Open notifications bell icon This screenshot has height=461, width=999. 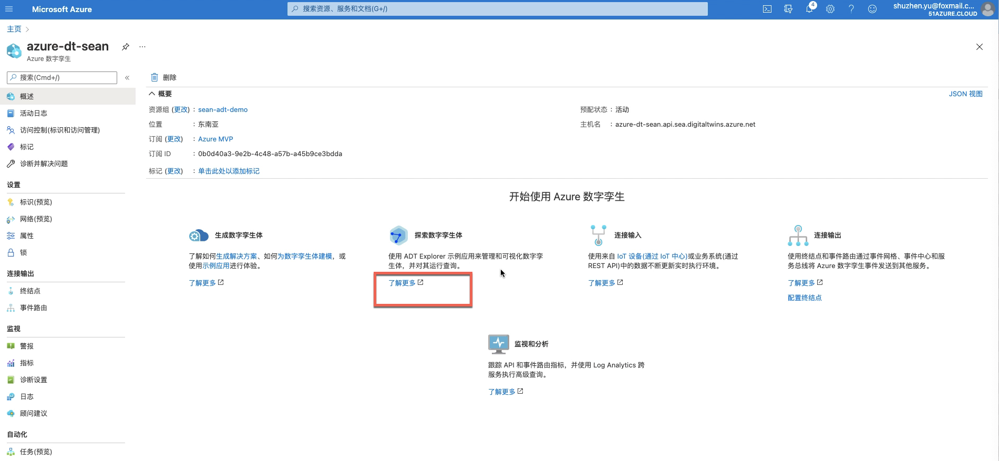809,9
